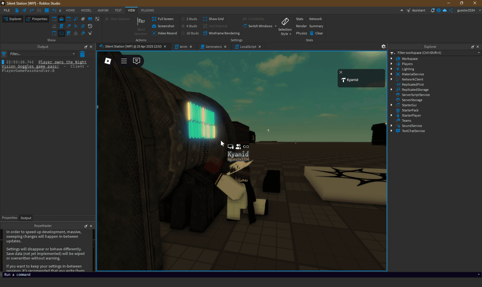The width and height of the screenshot is (482, 287).
Task: Click the cloud save status icon
Action: coord(445,10)
